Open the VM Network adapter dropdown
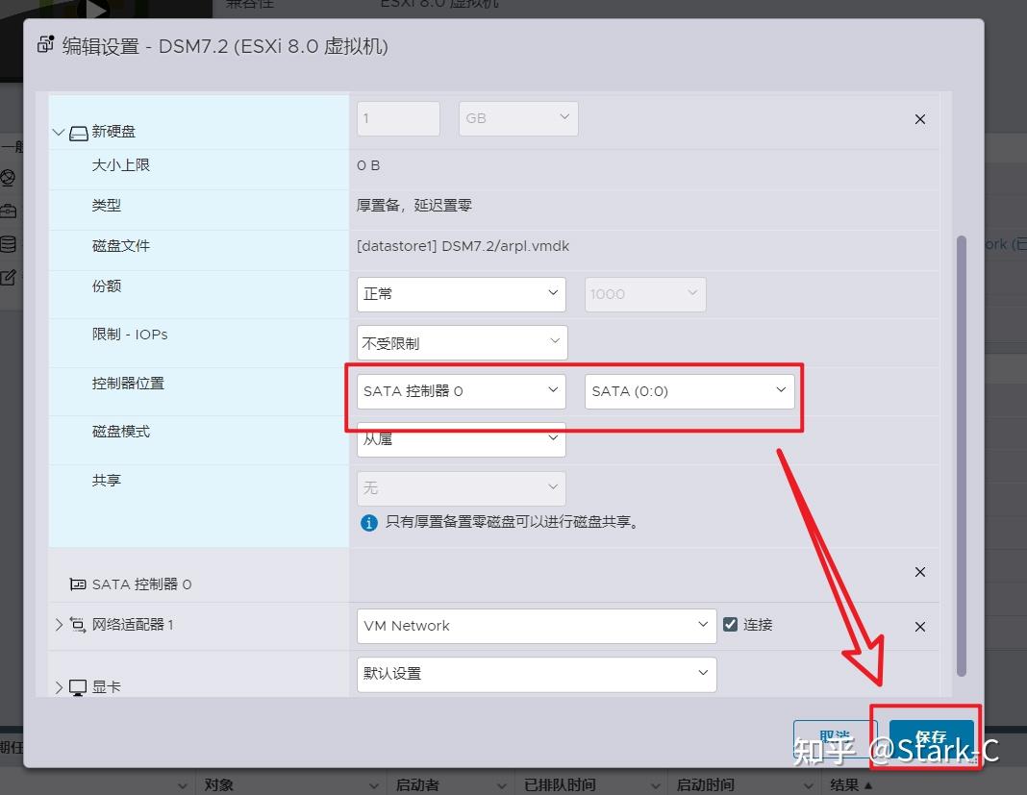 pyautogui.click(x=536, y=625)
